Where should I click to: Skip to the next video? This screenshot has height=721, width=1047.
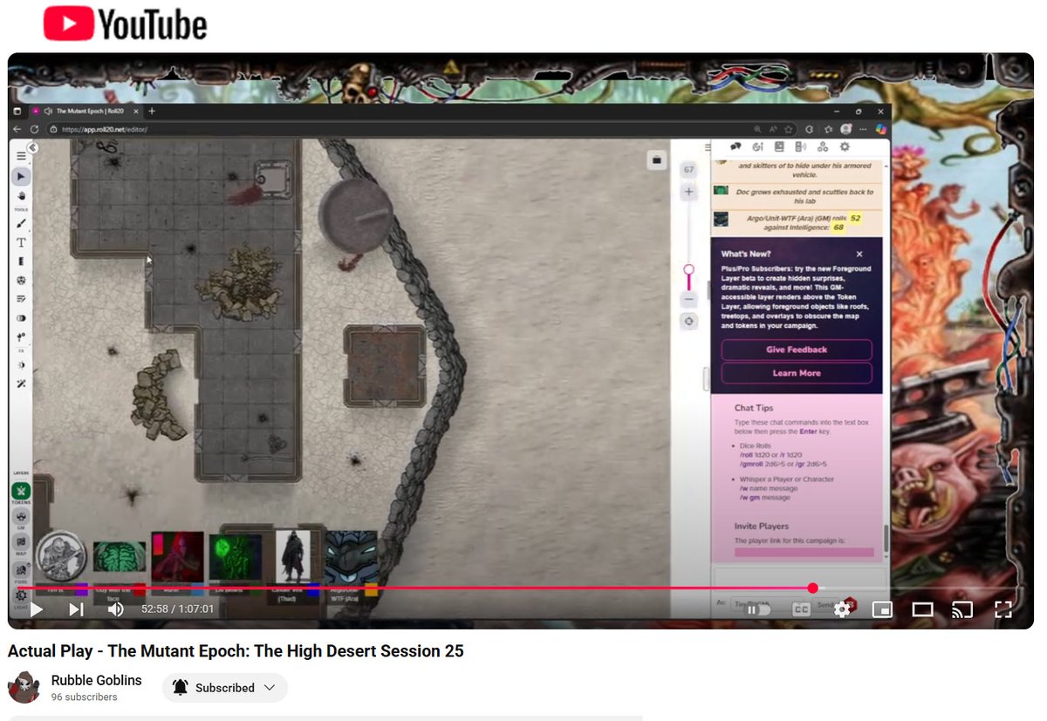tap(76, 609)
